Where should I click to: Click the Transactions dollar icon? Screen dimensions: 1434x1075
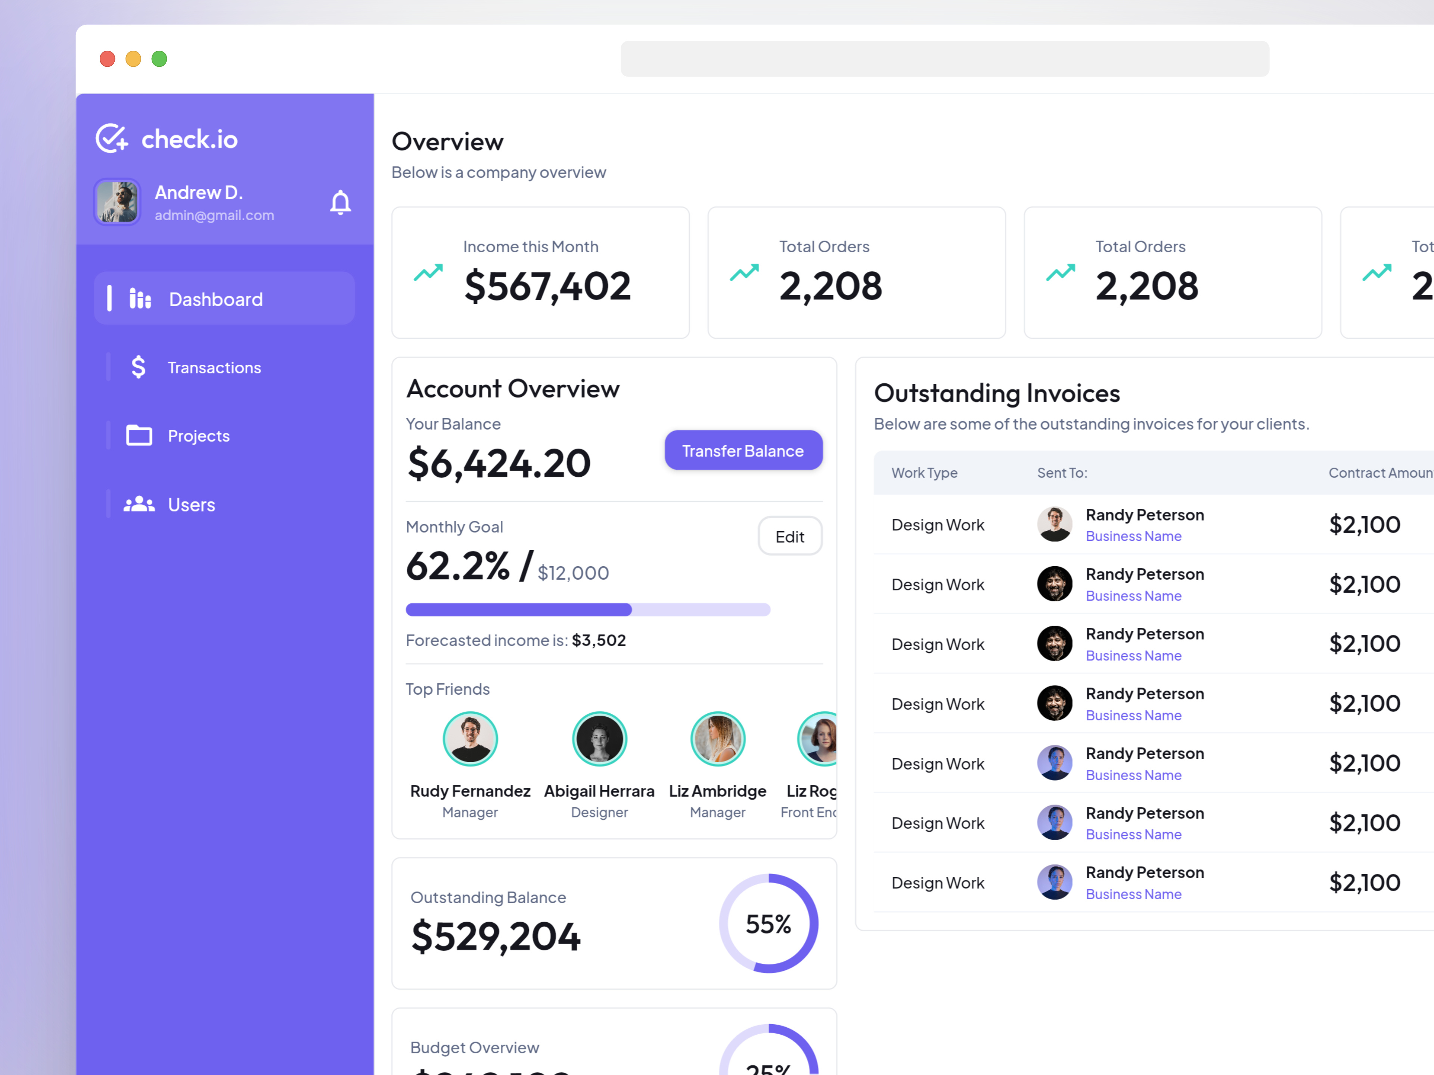click(138, 367)
